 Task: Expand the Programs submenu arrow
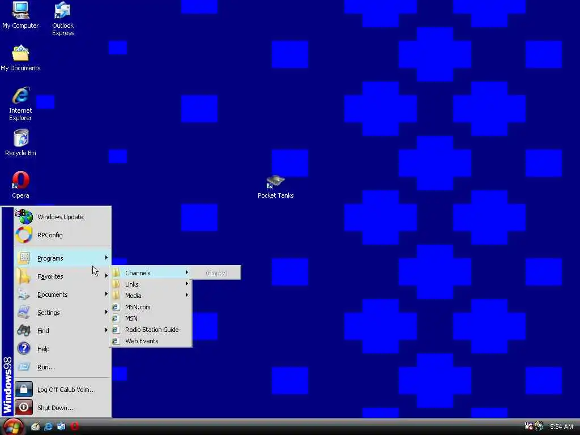pos(106,258)
